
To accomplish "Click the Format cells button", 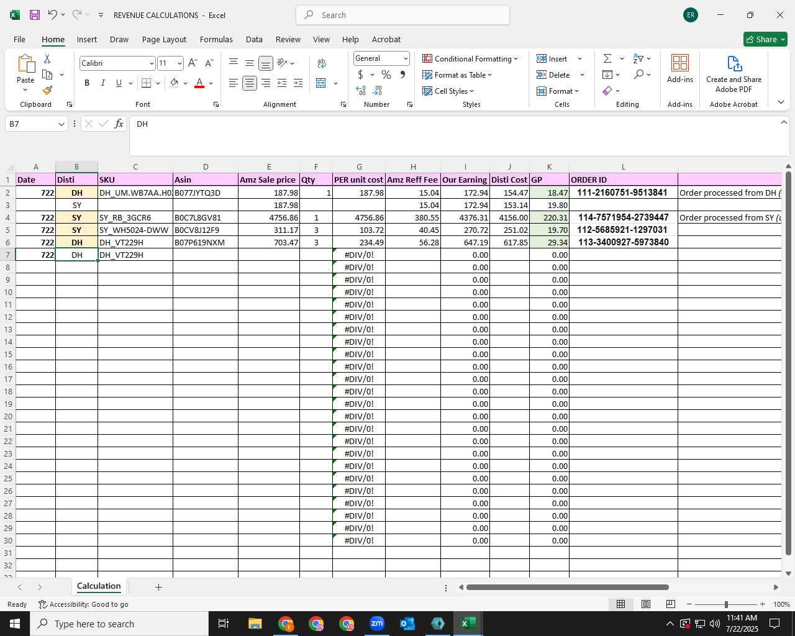I will 558,91.
